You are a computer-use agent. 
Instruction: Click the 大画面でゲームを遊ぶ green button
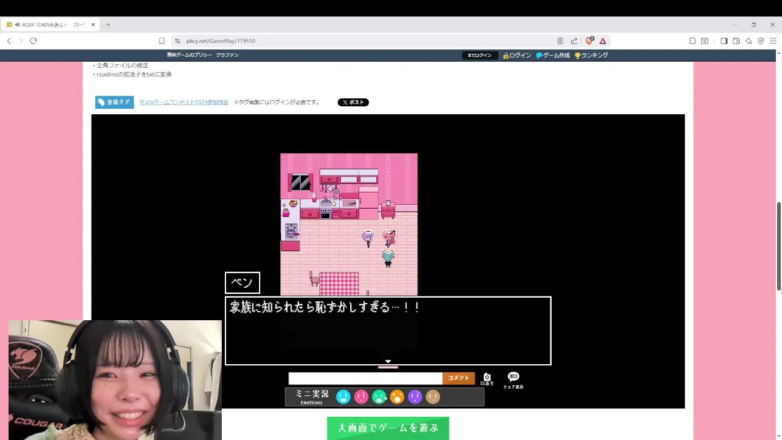click(388, 428)
